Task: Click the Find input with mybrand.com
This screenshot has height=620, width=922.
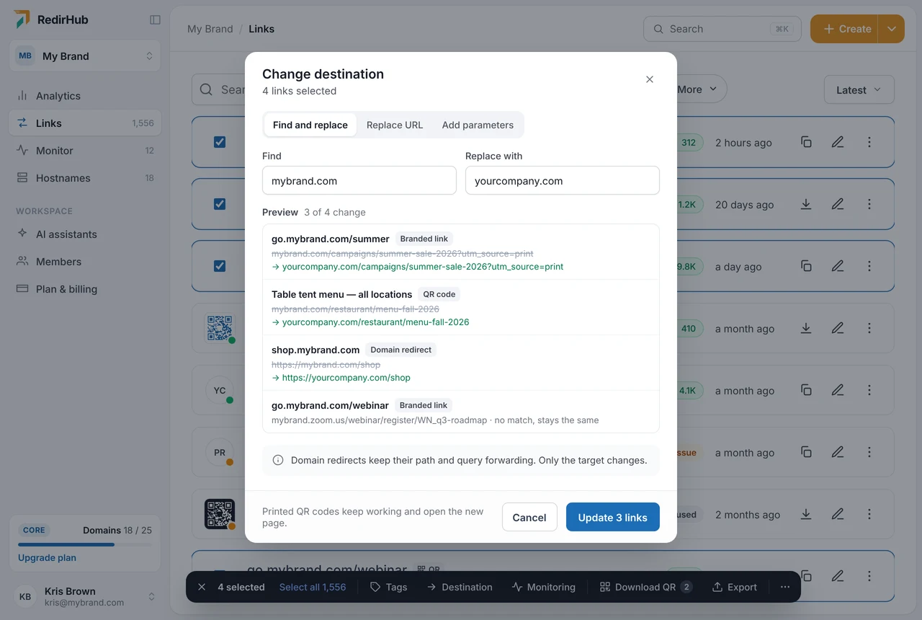Action: click(x=359, y=180)
